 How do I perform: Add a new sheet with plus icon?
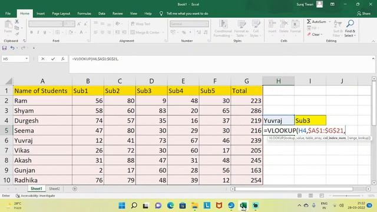coord(75,189)
